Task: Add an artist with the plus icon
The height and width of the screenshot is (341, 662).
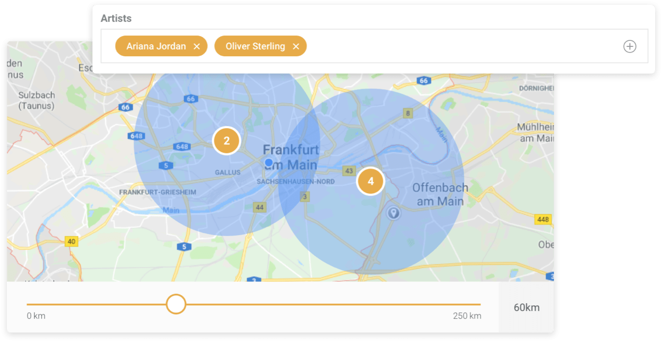Action: point(630,46)
